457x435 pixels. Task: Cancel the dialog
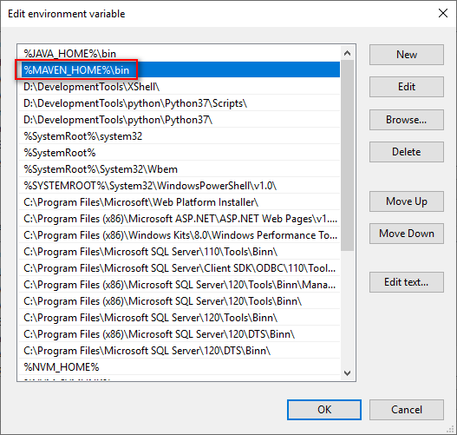pos(407,410)
